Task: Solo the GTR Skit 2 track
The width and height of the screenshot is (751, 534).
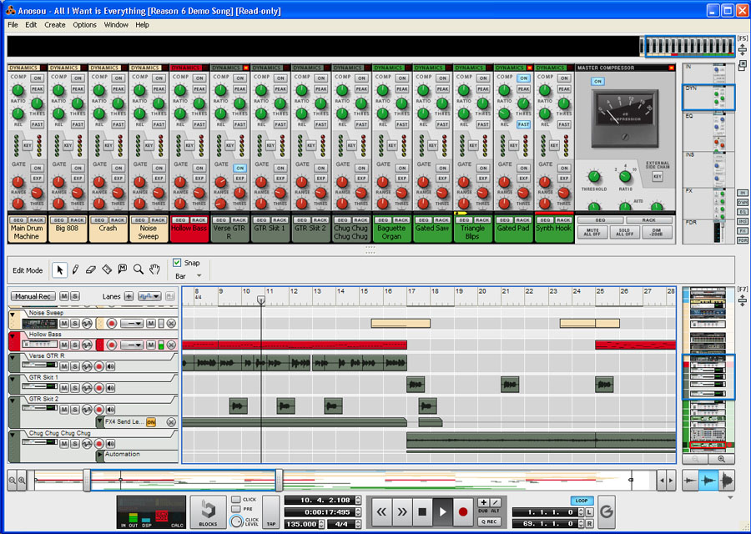Action: (75, 410)
